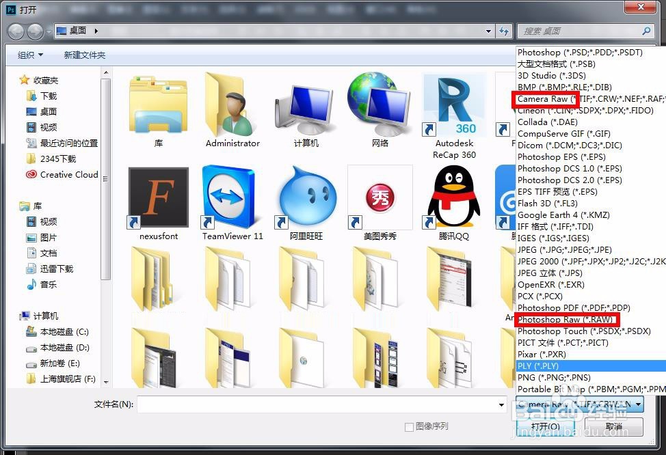Click the sidebar scrollbar down arrow
The height and width of the screenshot is (455, 666).
[x=106, y=382]
